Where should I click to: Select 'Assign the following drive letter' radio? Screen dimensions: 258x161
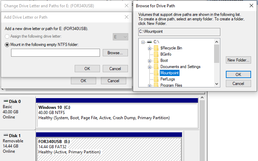pyautogui.click(x=7, y=36)
